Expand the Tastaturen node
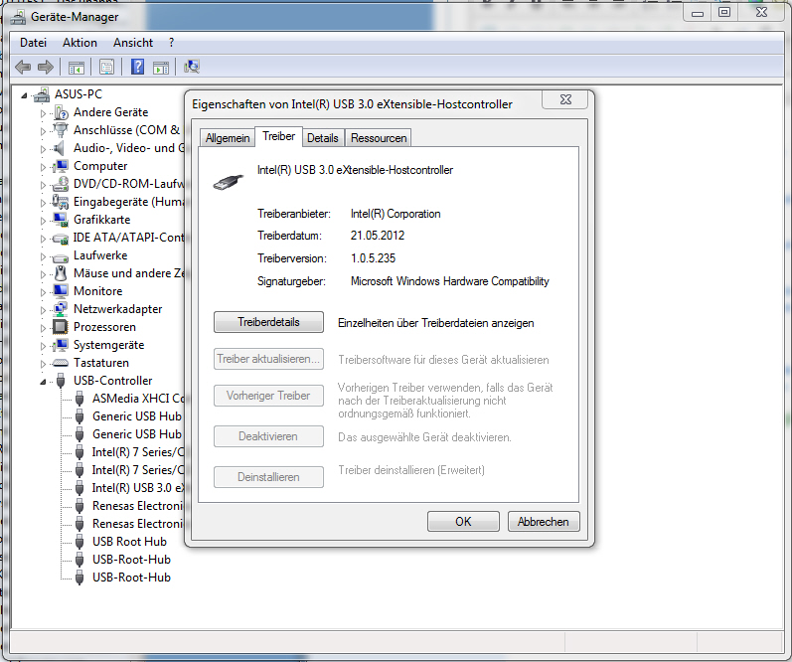This screenshot has width=792, height=662. [43, 364]
